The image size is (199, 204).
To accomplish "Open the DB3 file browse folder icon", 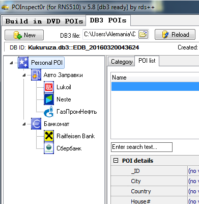I will (143, 35).
